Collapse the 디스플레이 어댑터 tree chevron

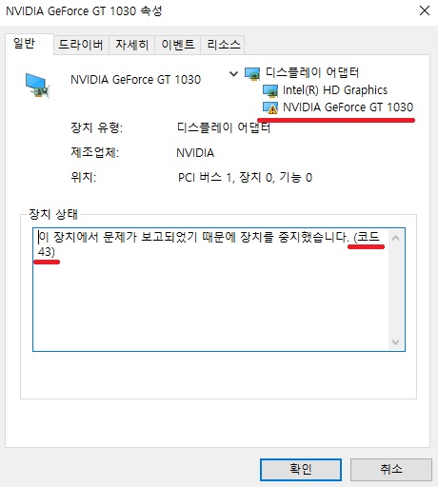coord(233,74)
